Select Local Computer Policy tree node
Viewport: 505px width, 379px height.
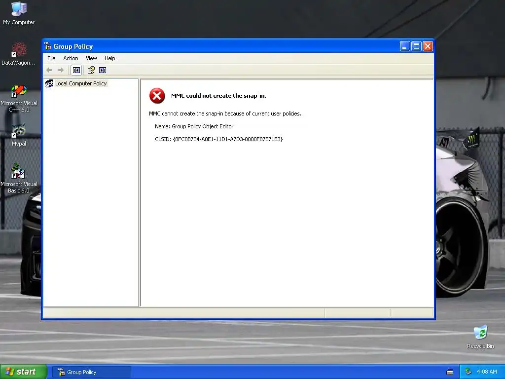click(81, 83)
